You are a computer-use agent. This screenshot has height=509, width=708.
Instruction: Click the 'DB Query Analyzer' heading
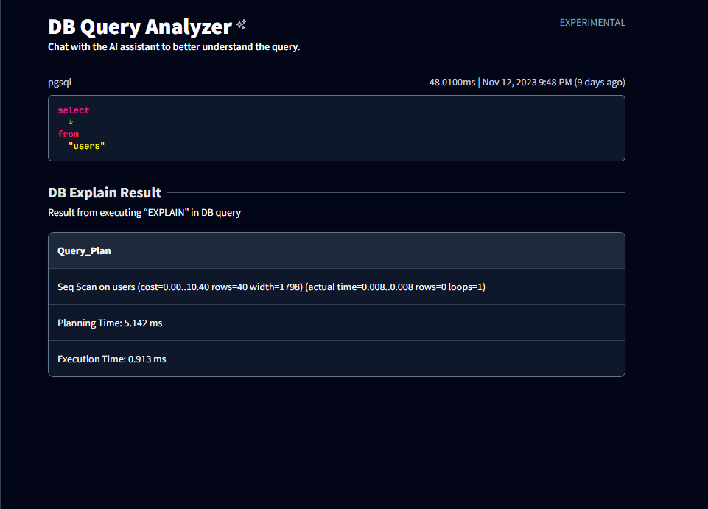(x=140, y=27)
